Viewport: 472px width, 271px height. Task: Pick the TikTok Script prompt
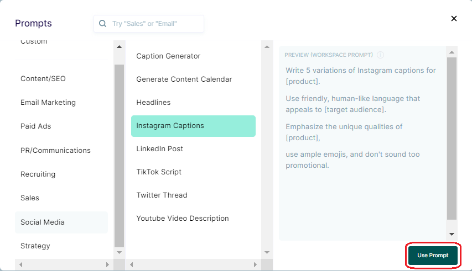159,172
